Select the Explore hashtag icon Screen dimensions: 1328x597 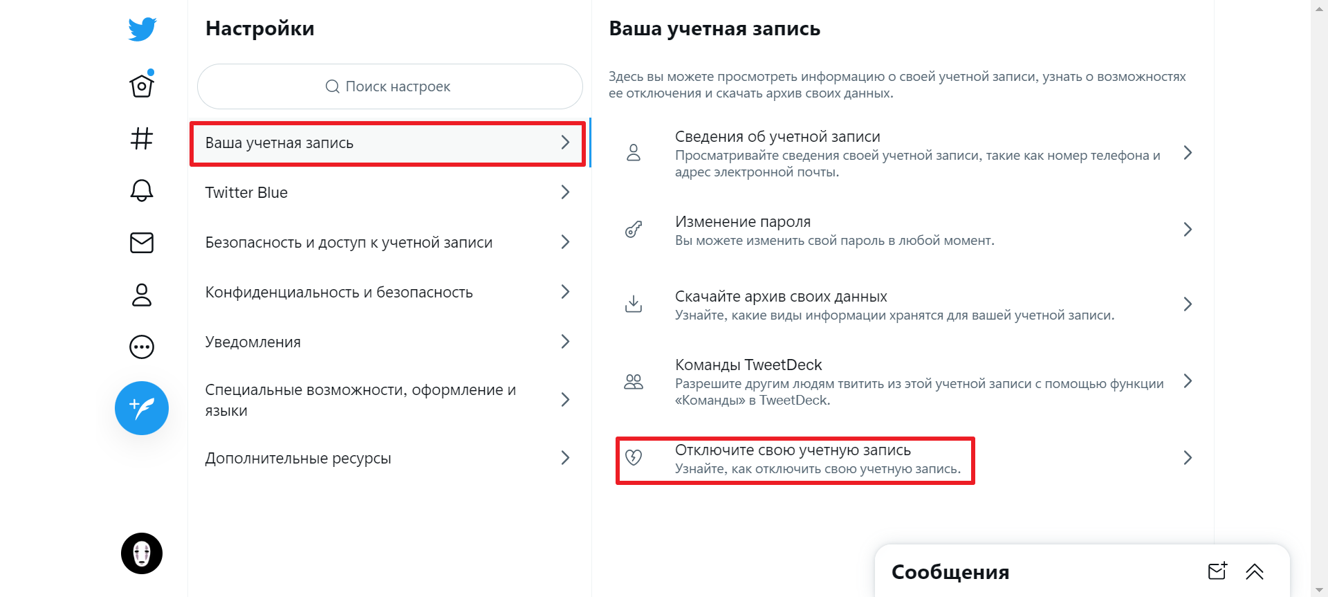[141, 138]
